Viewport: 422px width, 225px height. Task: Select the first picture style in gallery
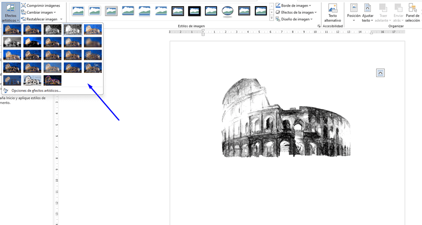tap(78, 10)
